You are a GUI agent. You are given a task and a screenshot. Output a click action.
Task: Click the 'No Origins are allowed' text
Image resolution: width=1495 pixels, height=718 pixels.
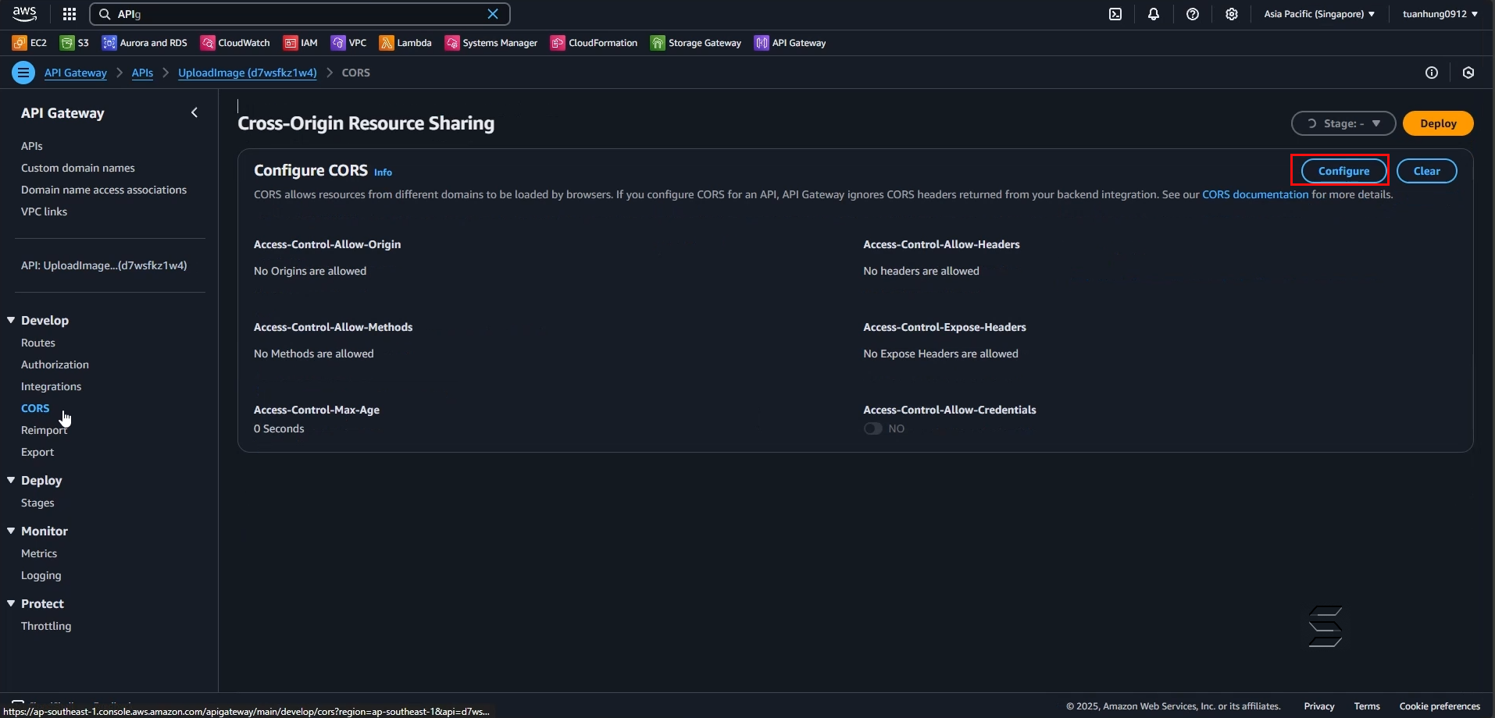tap(310, 271)
